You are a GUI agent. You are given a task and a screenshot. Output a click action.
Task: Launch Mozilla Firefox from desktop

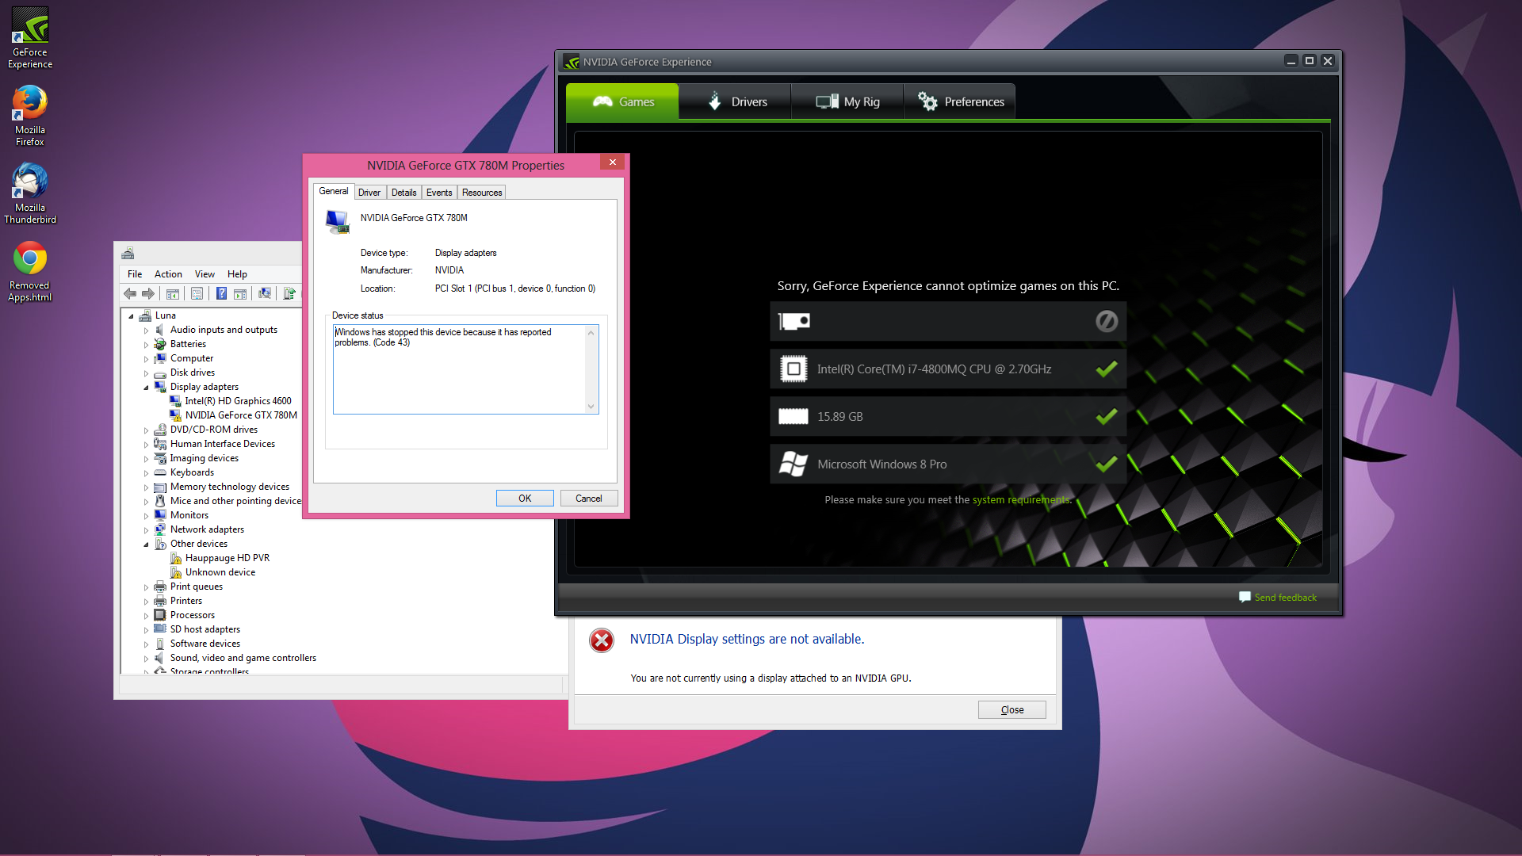tap(30, 116)
